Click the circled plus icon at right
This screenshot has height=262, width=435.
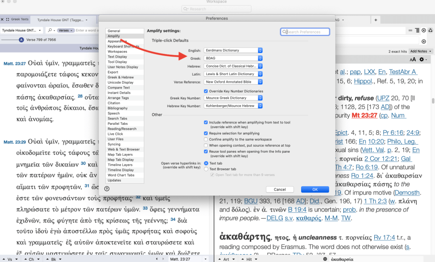point(424,41)
